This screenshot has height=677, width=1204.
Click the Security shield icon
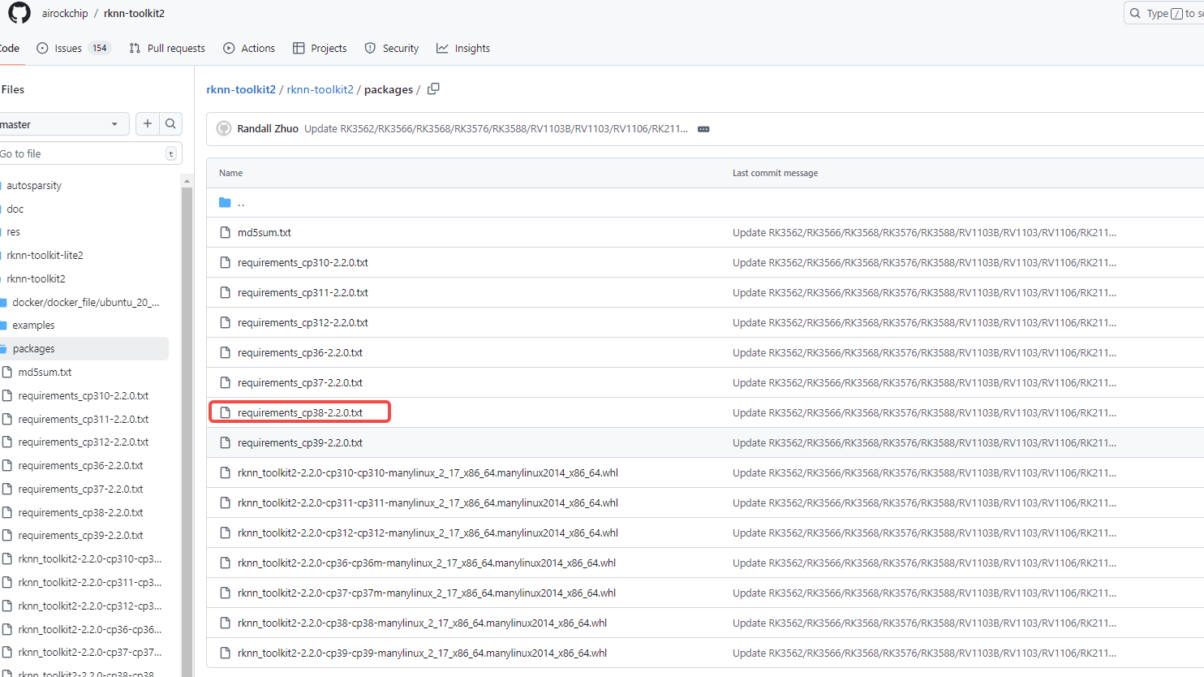tap(370, 48)
